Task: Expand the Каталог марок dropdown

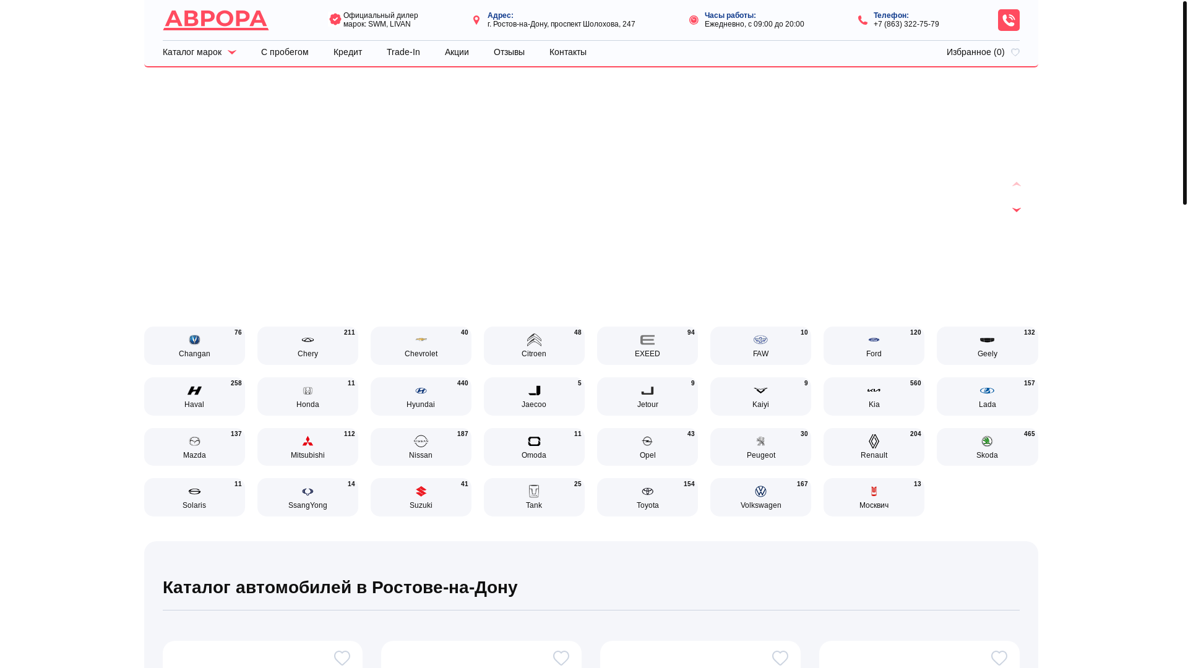Action: [199, 52]
